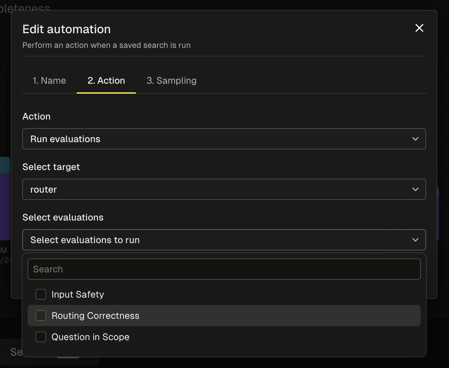Check the Routing Correctness checkbox
Viewport: 449px width, 368px height.
(41, 316)
